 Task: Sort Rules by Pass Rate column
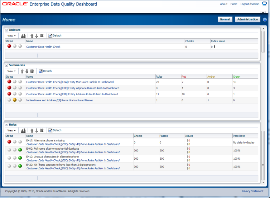245,136
